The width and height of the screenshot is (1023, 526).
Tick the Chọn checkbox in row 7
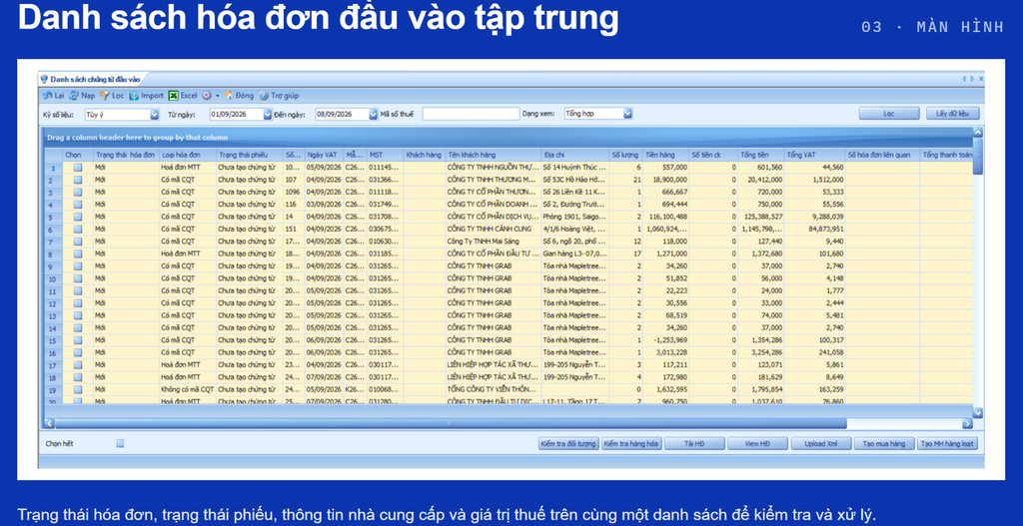(78, 242)
